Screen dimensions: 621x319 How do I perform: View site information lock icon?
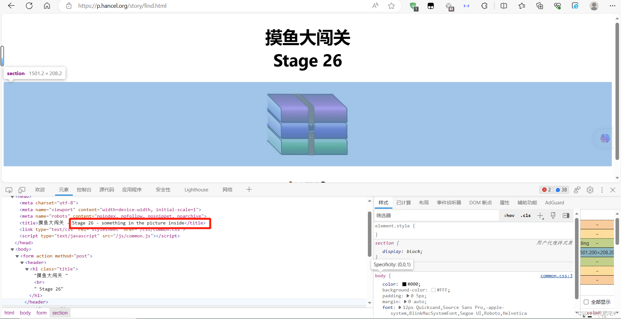pyautogui.click(x=69, y=6)
